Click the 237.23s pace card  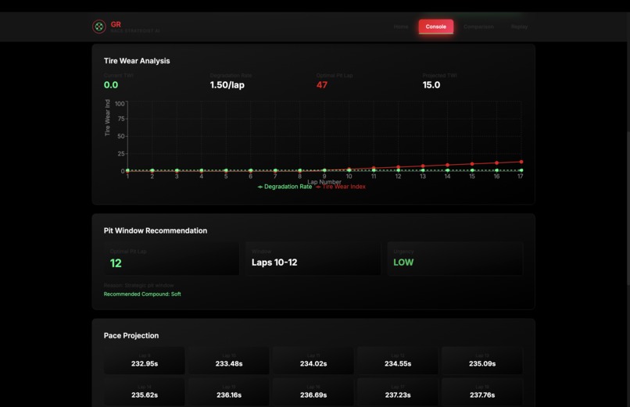(398, 392)
